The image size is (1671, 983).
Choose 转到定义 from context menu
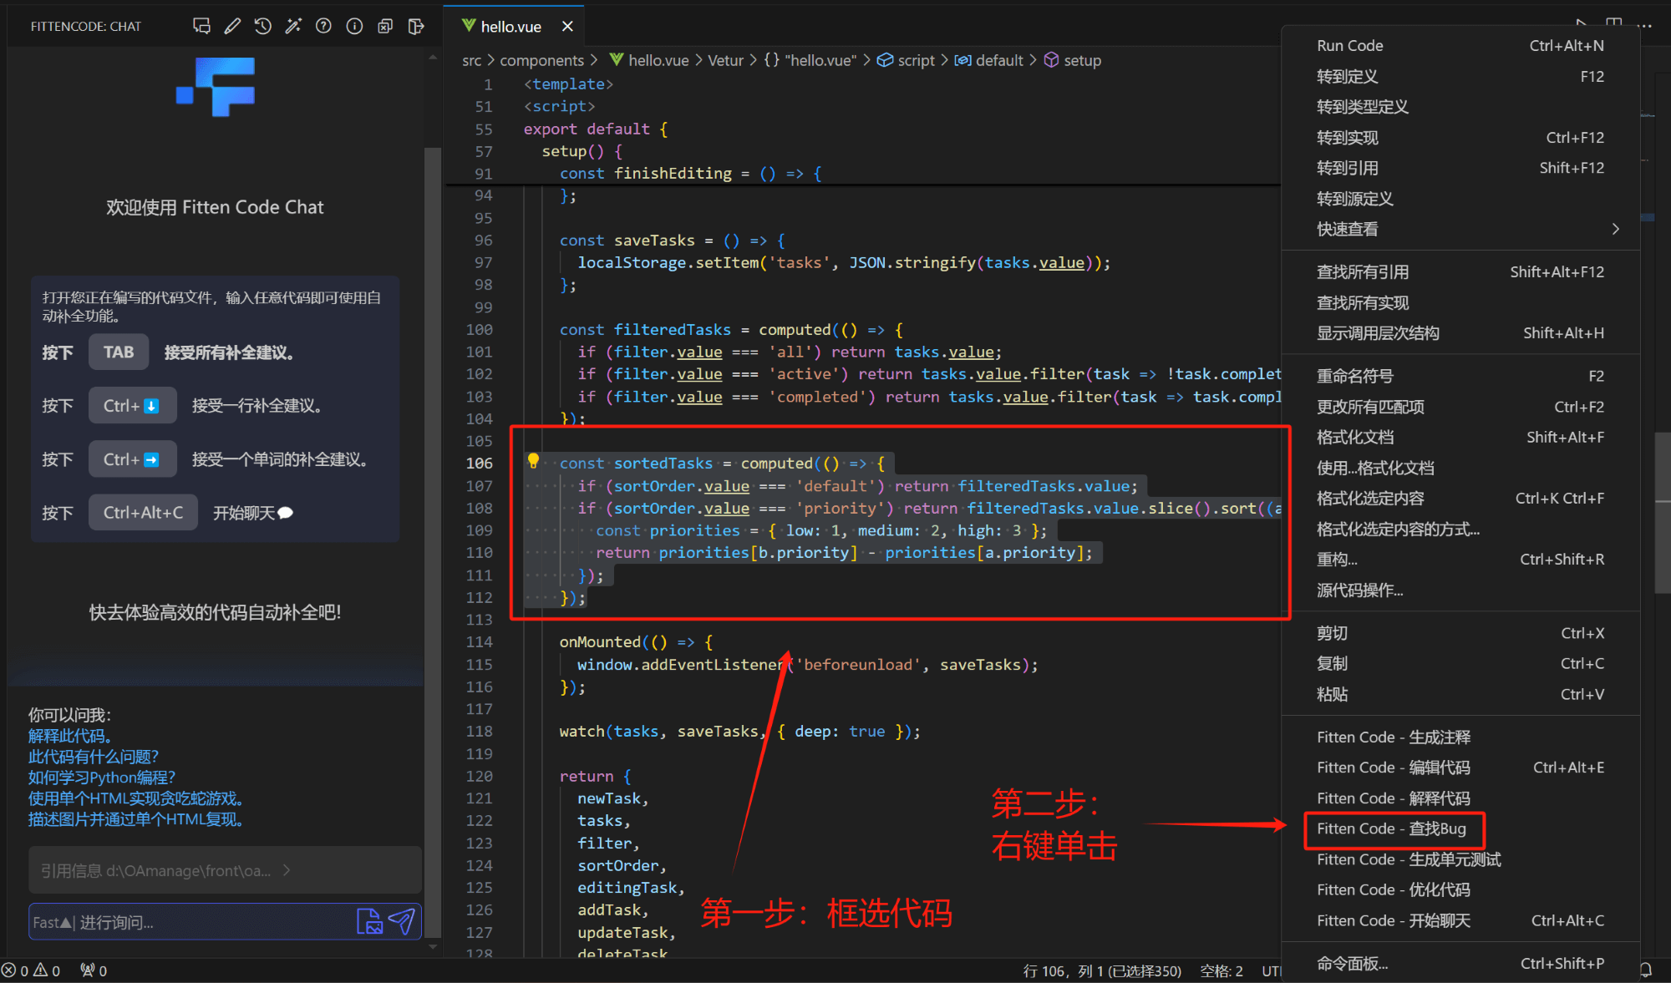(1460, 77)
